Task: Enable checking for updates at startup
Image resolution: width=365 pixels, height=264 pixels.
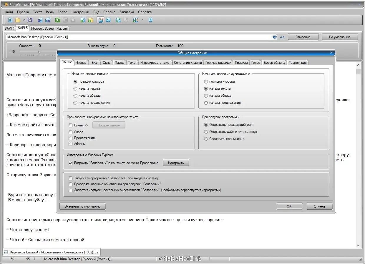Action: coord(70,184)
